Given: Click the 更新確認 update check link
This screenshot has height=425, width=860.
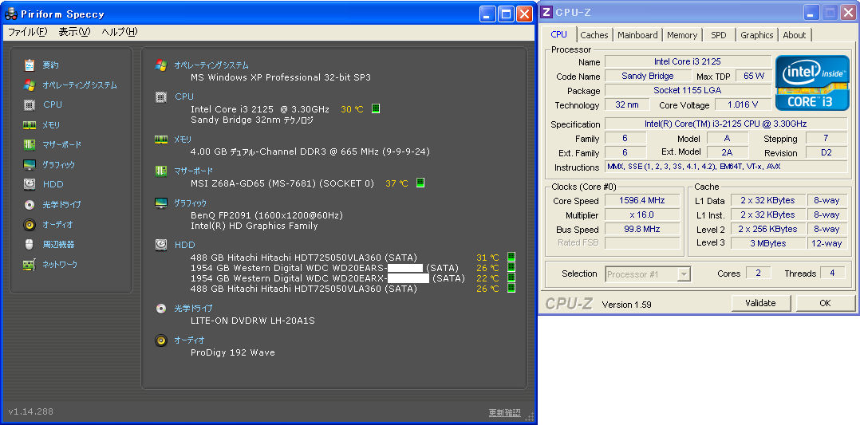Looking at the screenshot, I should [x=504, y=412].
